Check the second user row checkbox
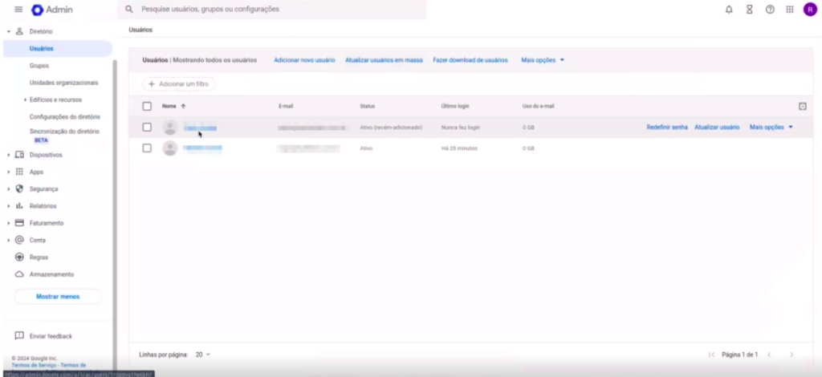The height and width of the screenshot is (377, 822). pos(147,148)
